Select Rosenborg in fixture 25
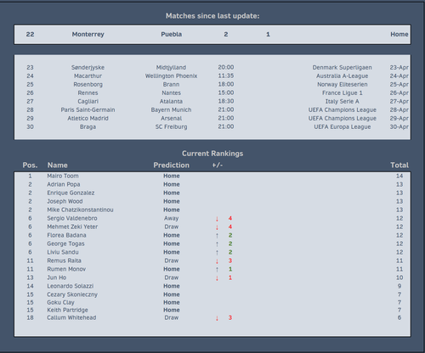The image size is (425, 353). [x=88, y=84]
